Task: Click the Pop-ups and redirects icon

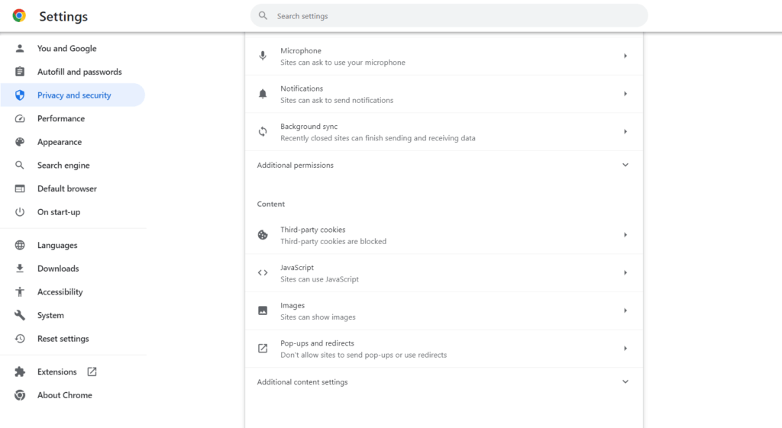Action: tap(263, 349)
